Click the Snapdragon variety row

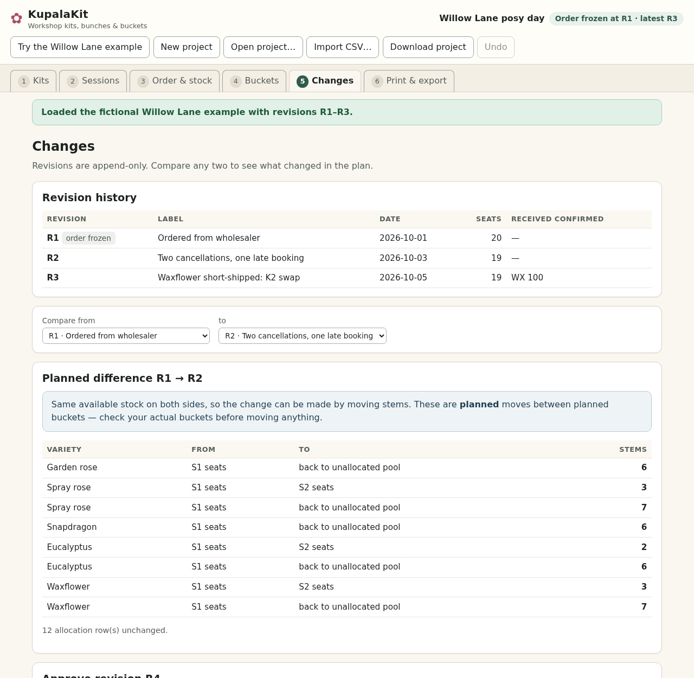point(347,527)
